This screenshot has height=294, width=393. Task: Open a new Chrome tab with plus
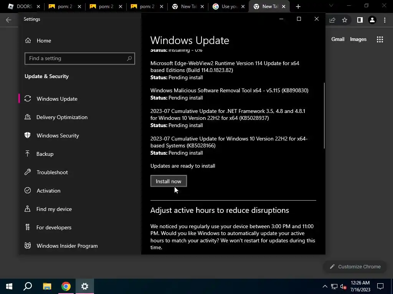pyautogui.click(x=298, y=7)
